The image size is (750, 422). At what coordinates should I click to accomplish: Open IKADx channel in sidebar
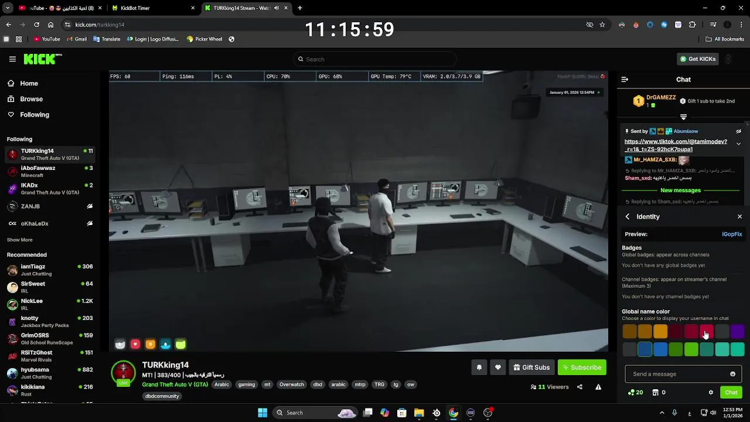click(x=50, y=189)
